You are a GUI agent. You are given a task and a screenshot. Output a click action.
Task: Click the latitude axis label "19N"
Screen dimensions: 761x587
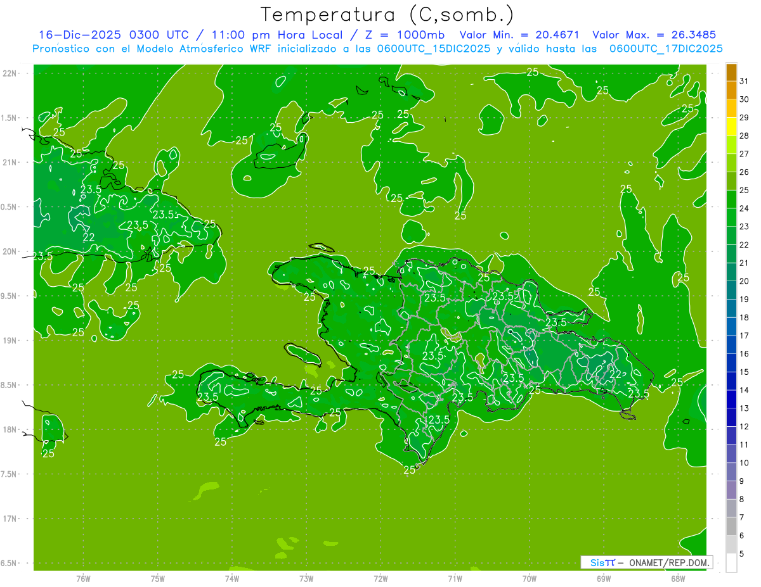point(10,341)
